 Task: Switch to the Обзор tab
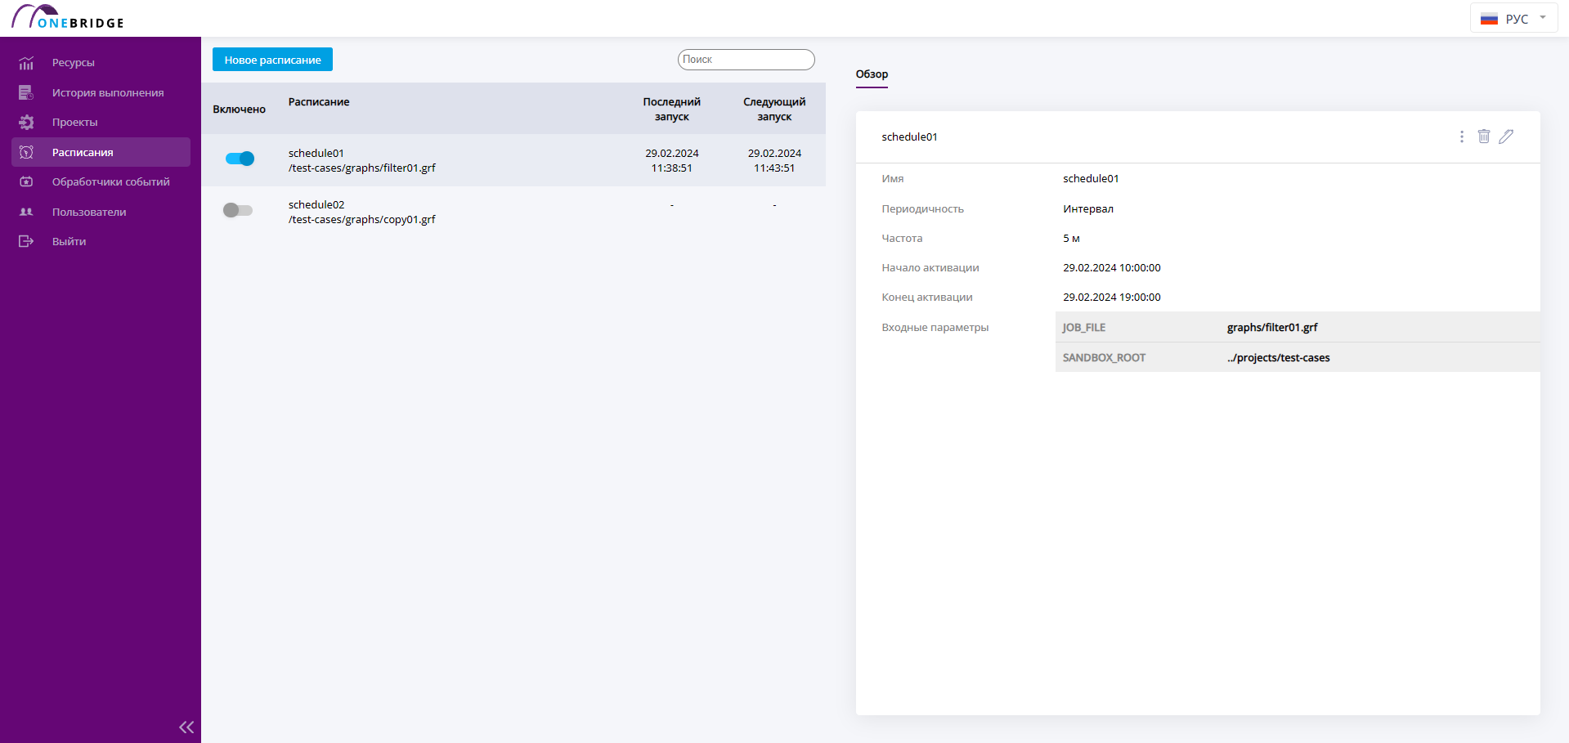pos(872,74)
